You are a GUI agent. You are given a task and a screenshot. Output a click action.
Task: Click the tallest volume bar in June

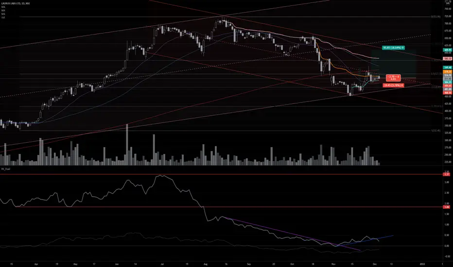127,145
